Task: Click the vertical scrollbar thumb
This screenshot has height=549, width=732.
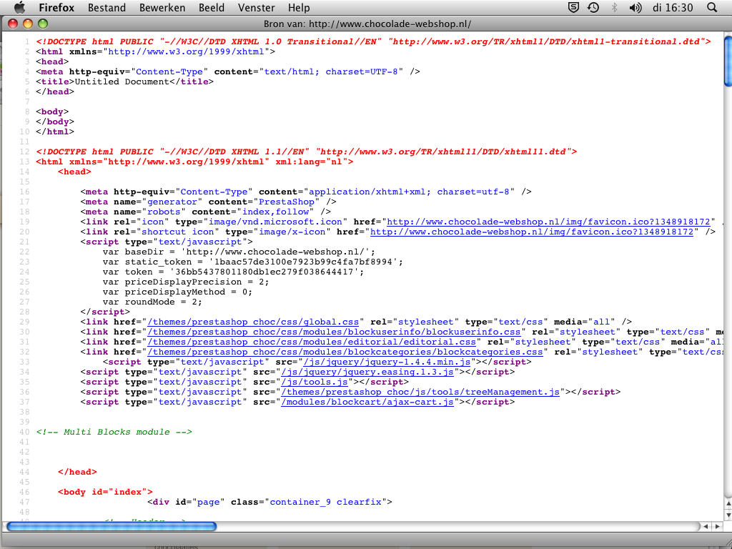Action: [728, 61]
